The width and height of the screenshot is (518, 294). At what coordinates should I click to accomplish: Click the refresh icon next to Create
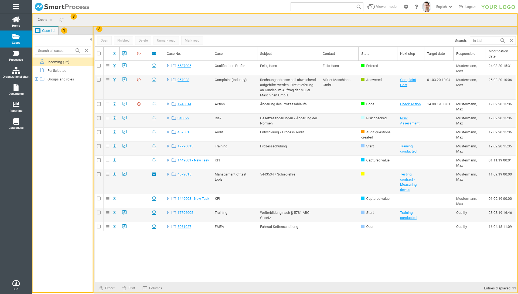(x=62, y=20)
